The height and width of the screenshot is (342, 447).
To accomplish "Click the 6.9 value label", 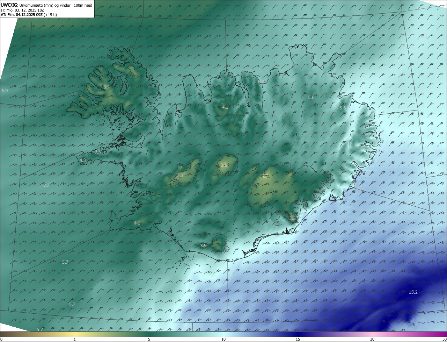I will click(5, 91).
